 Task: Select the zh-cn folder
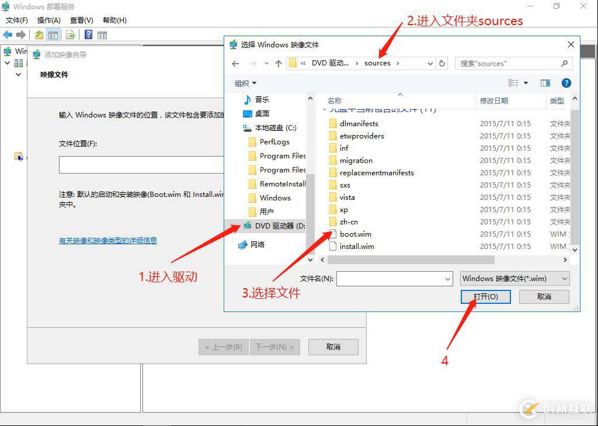pos(343,222)
